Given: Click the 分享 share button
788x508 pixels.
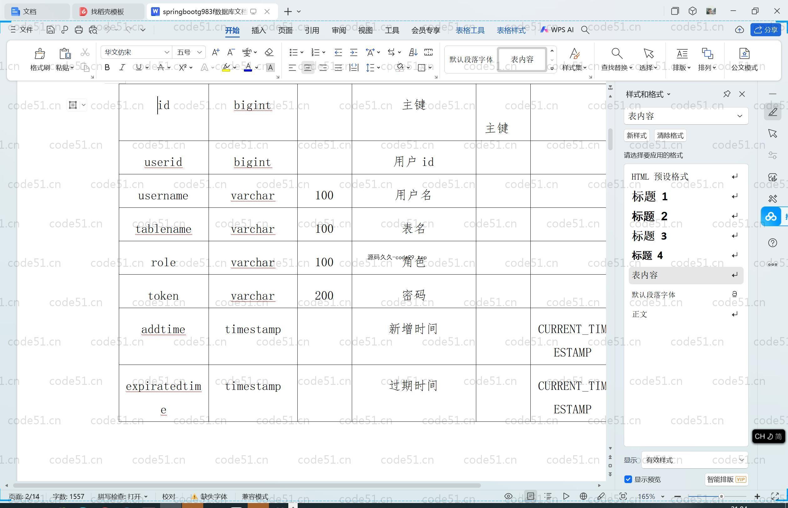Looking at the screenshot, I should pos(766,30).
